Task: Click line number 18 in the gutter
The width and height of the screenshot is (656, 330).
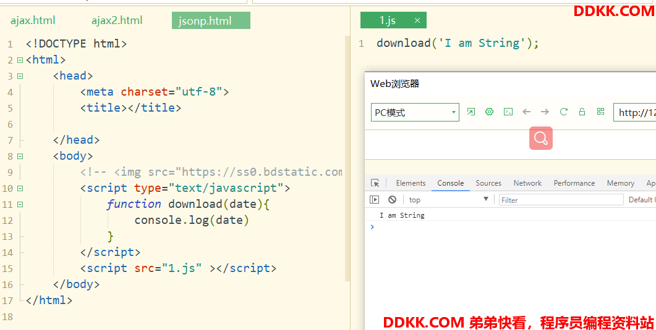Action: pyautogui.click(x=7, y=316)
